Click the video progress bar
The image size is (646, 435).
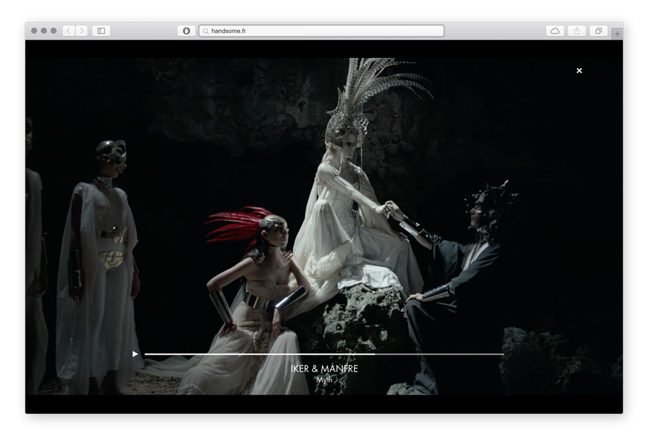[x=323, y=354]
